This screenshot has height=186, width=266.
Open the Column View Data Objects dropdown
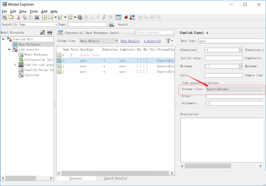click(99, 41)
